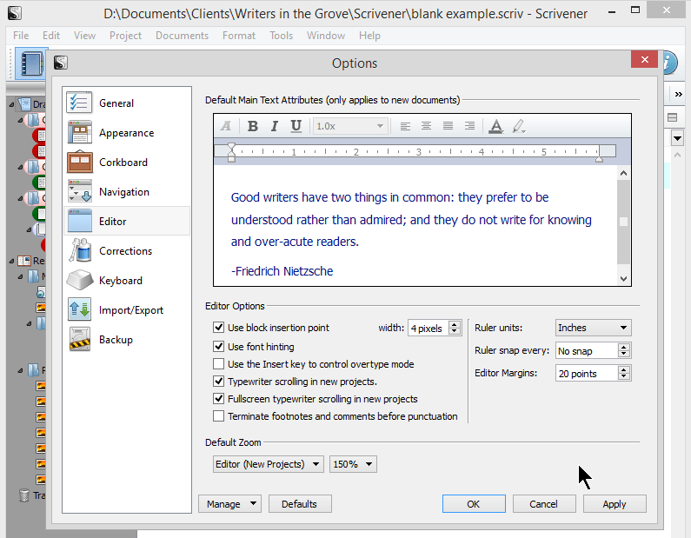Screen dimensions: 691x538
Task: Click the Trash icon in the binder
Action: coord(24,495)
